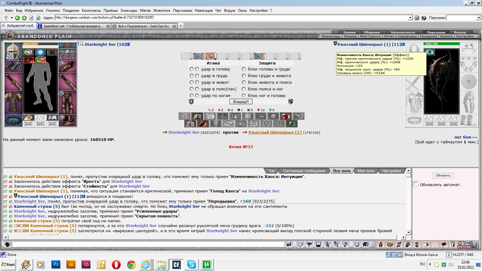Select second radio for удар в пояс(пах)
The width and height of the screenshot is (482, 271).
[197, 89]
